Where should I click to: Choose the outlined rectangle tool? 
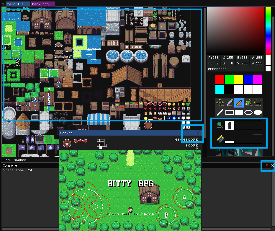(x=230, y=112)
